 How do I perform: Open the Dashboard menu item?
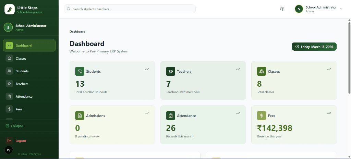29,46
